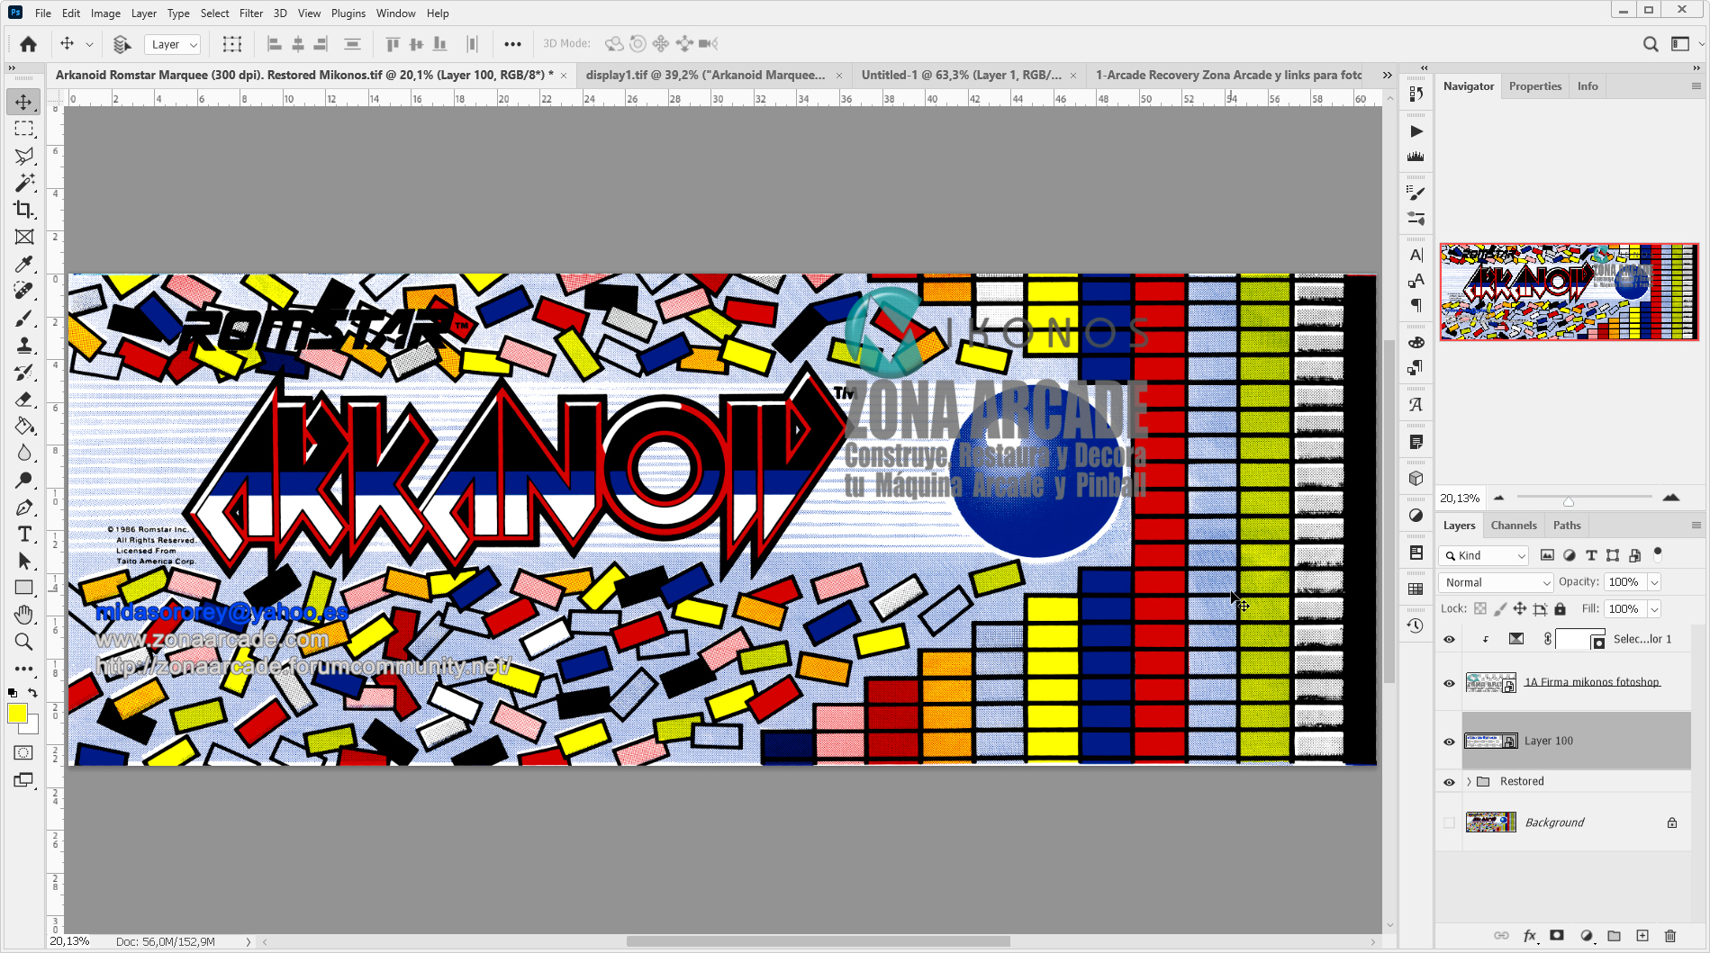Screen dimensions: 1710x953
Task: Select the Horizontal Type tool
Action: (24, 534)
